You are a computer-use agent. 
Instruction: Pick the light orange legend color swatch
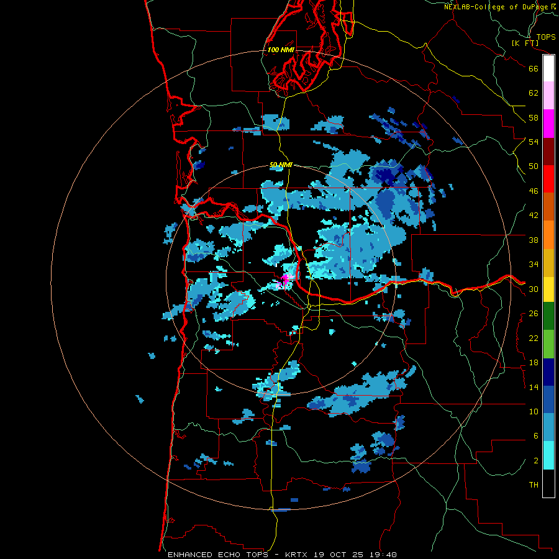[x=548, y=235]
